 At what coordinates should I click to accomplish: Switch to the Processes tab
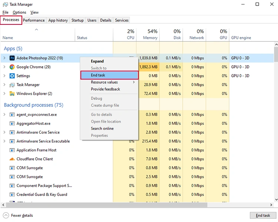click(11, 20)
